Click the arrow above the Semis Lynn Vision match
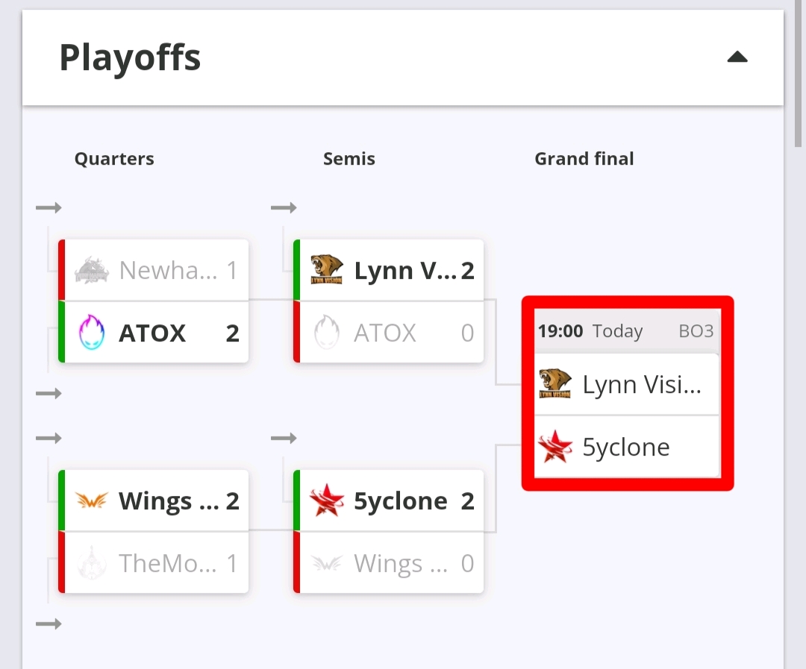This screenshot has width=806, height=669. click(x=284, y=207)
